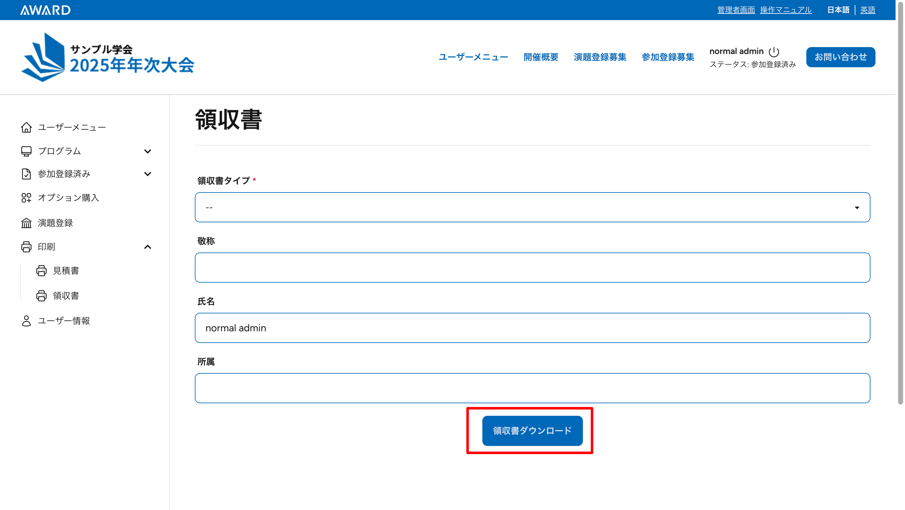Click the page vertical scrollbar
Image resolution: width=905 pixels, height=510 pixels.
click(x=900, y=203)
